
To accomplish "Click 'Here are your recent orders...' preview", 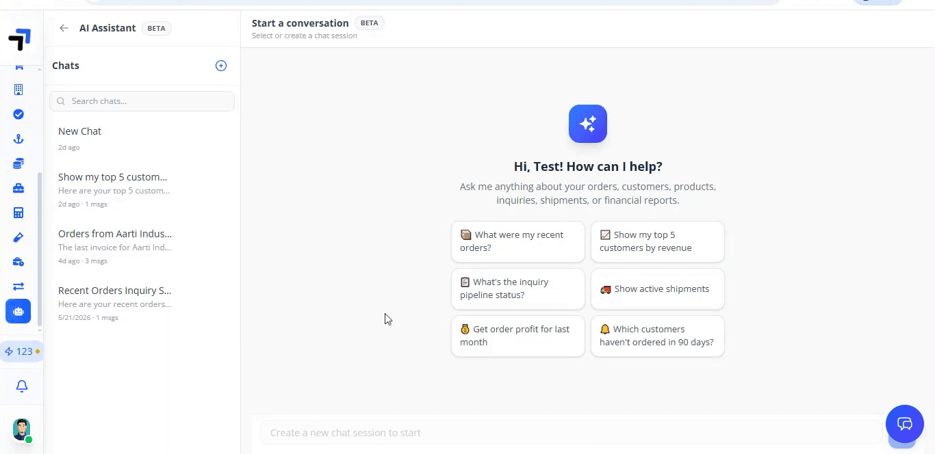I will (x=115, y=304).
